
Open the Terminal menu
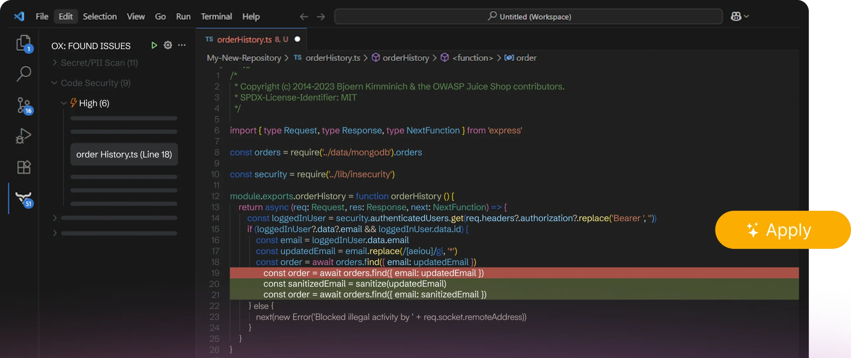point(216,16)
